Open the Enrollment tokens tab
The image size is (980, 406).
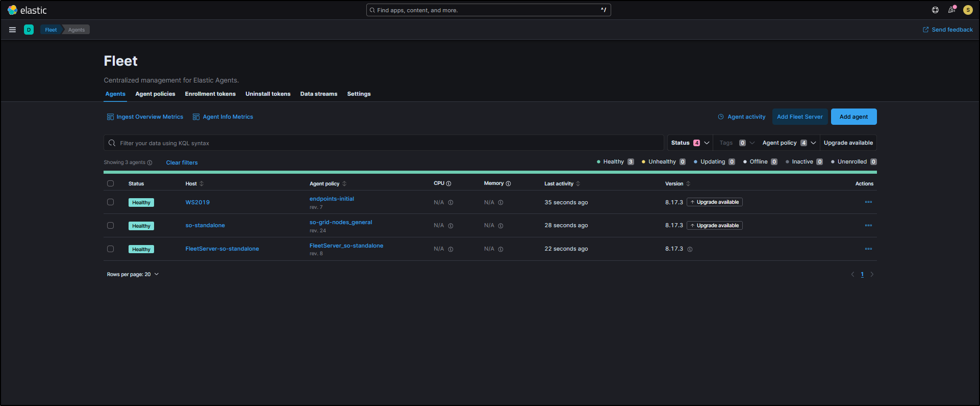(x=210, y=94)
